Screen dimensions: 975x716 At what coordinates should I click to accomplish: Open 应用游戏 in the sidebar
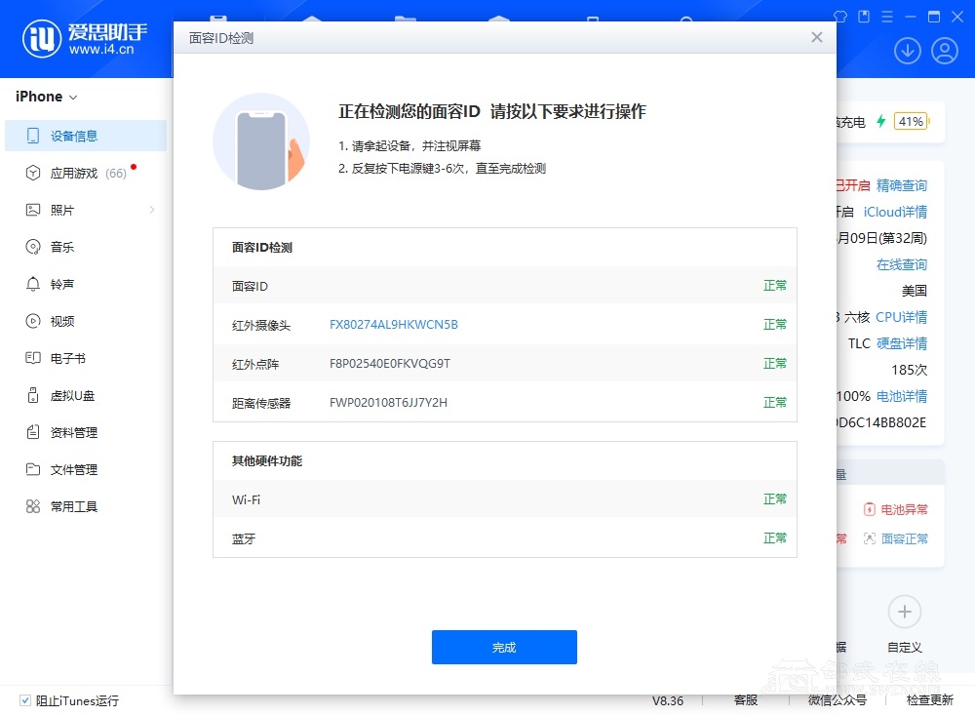click(74, 173)
